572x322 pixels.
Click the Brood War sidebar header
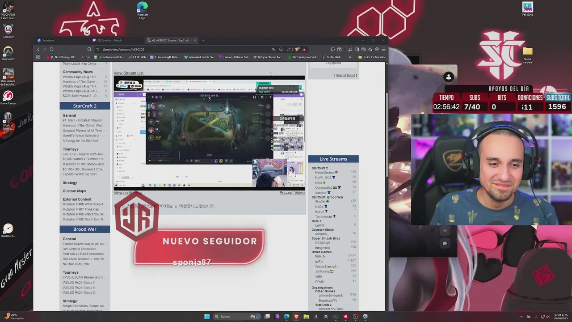(x=85, y=229)
